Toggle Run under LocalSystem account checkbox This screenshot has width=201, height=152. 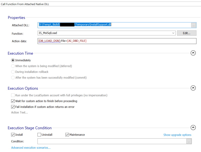click(13, 95)
